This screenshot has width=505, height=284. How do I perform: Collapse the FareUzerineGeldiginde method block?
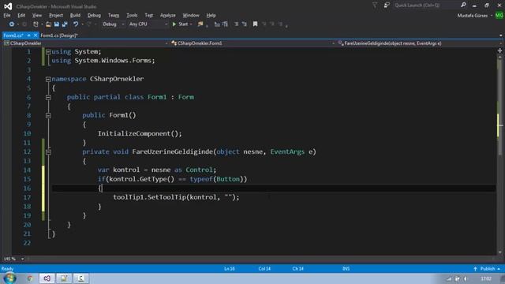click(48, 152)
